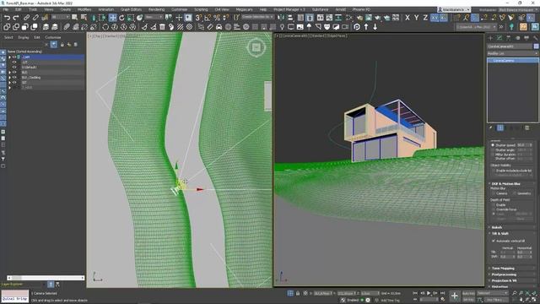Click the down arrow icon in second toolbar
The height and width of the screenshot is (304, 540).
click(375, 27)
